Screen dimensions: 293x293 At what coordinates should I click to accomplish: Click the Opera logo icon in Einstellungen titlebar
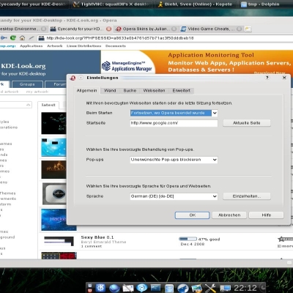(x=73, y=78)
